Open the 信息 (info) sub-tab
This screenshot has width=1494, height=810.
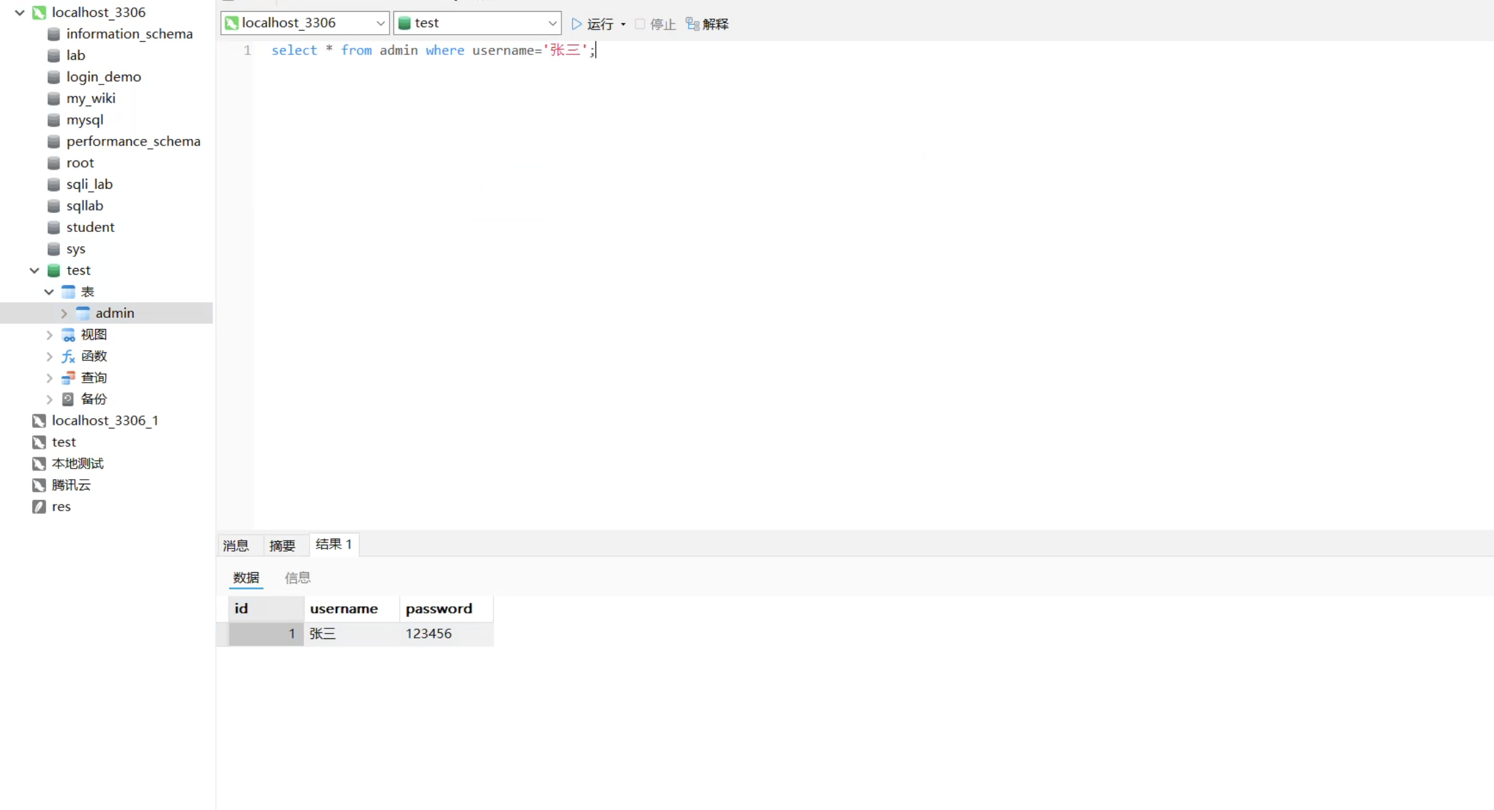pyautogui.click(x=297, y=577)
